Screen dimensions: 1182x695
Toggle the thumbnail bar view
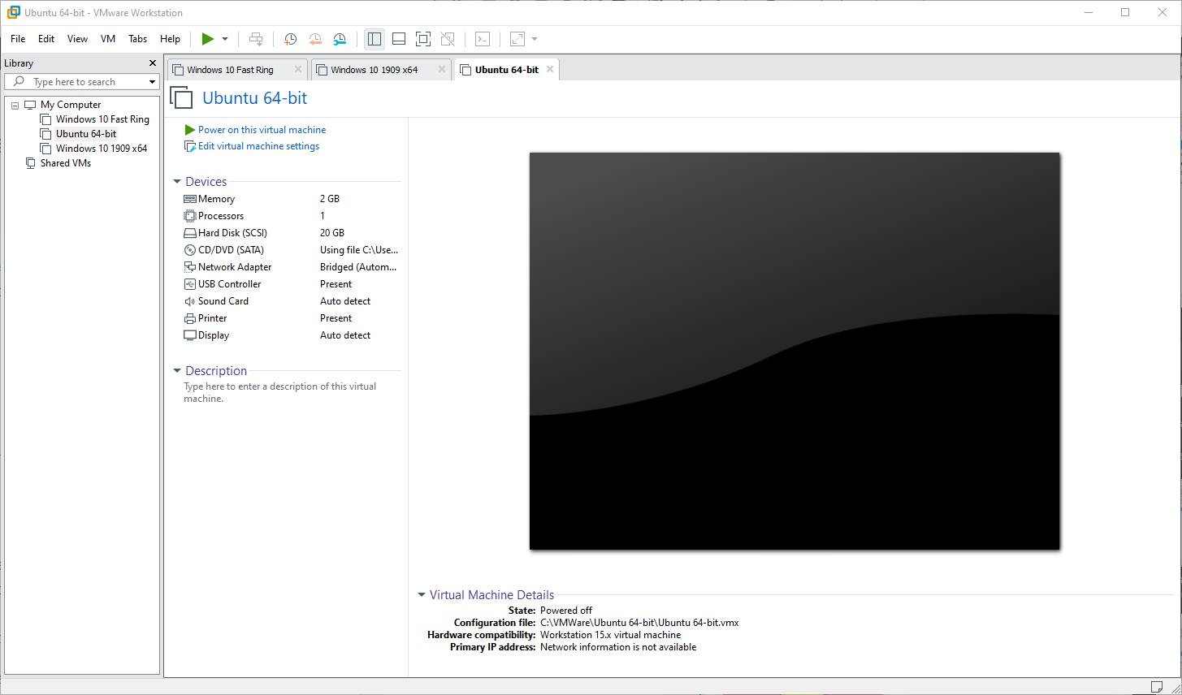point(399,39)
